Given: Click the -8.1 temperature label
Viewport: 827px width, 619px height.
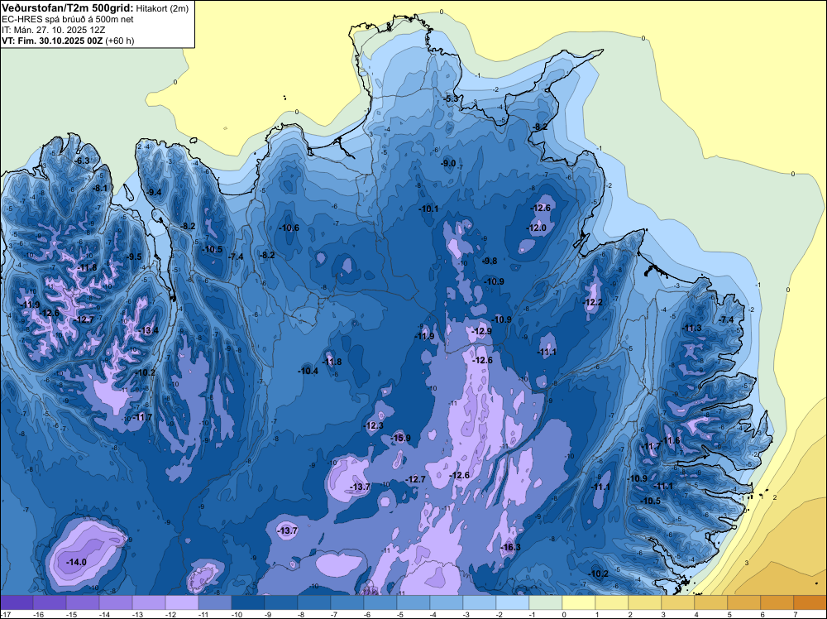Looking at the screenshot, I should (x=100, y=188).
